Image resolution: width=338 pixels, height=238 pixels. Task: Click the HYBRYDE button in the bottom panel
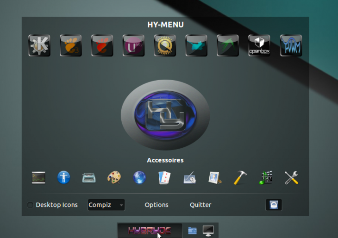tap(150, 230)
